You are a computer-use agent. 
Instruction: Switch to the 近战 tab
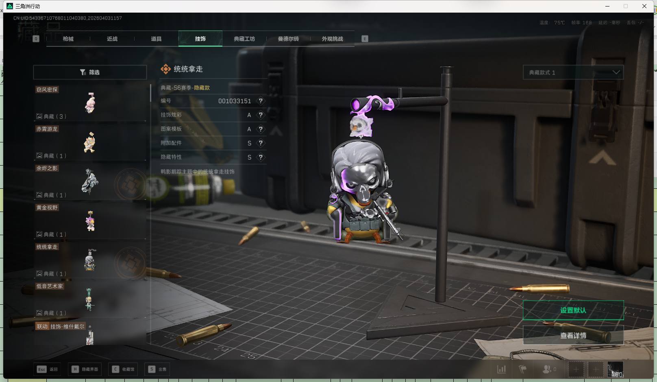pyautogui.click(x=112, y=39)
